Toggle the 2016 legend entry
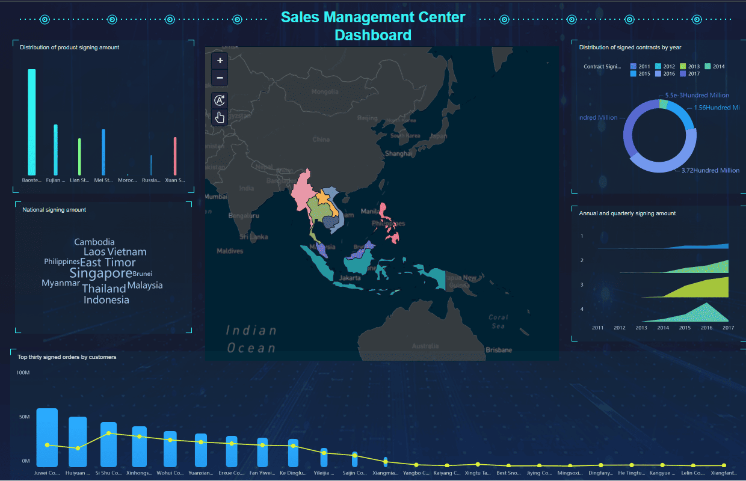 tap(665, 74)
